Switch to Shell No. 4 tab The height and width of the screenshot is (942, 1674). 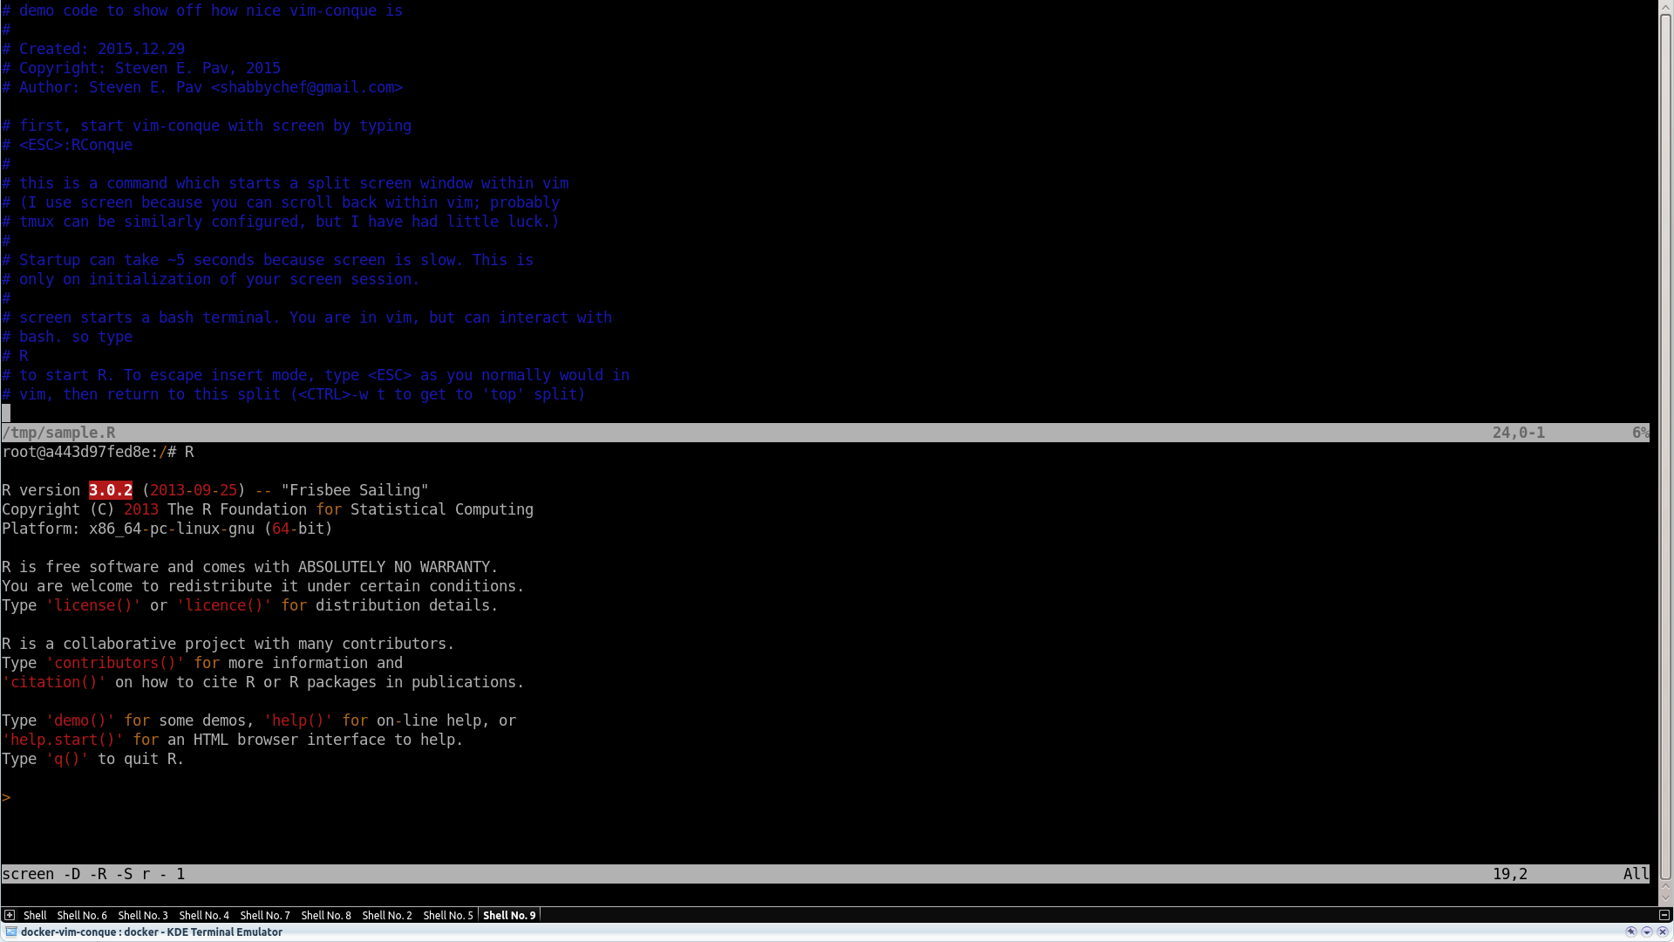204,915
